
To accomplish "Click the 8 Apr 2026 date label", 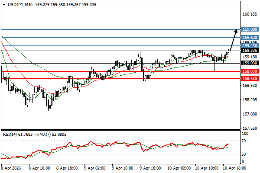I will tap(11, 167).
